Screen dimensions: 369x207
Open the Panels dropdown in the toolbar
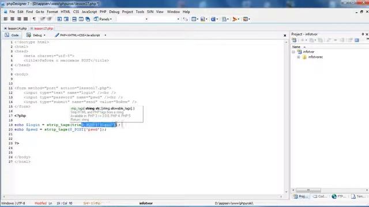(x=103, y=19)
